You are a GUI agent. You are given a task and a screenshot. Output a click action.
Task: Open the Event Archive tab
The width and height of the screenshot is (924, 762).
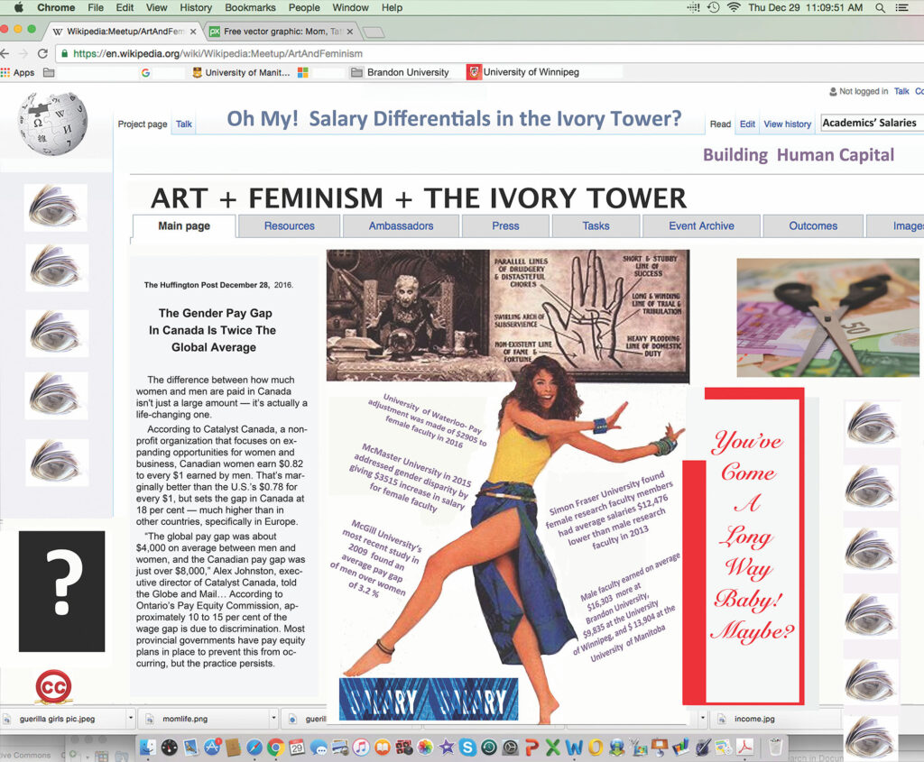coord(701,226)
